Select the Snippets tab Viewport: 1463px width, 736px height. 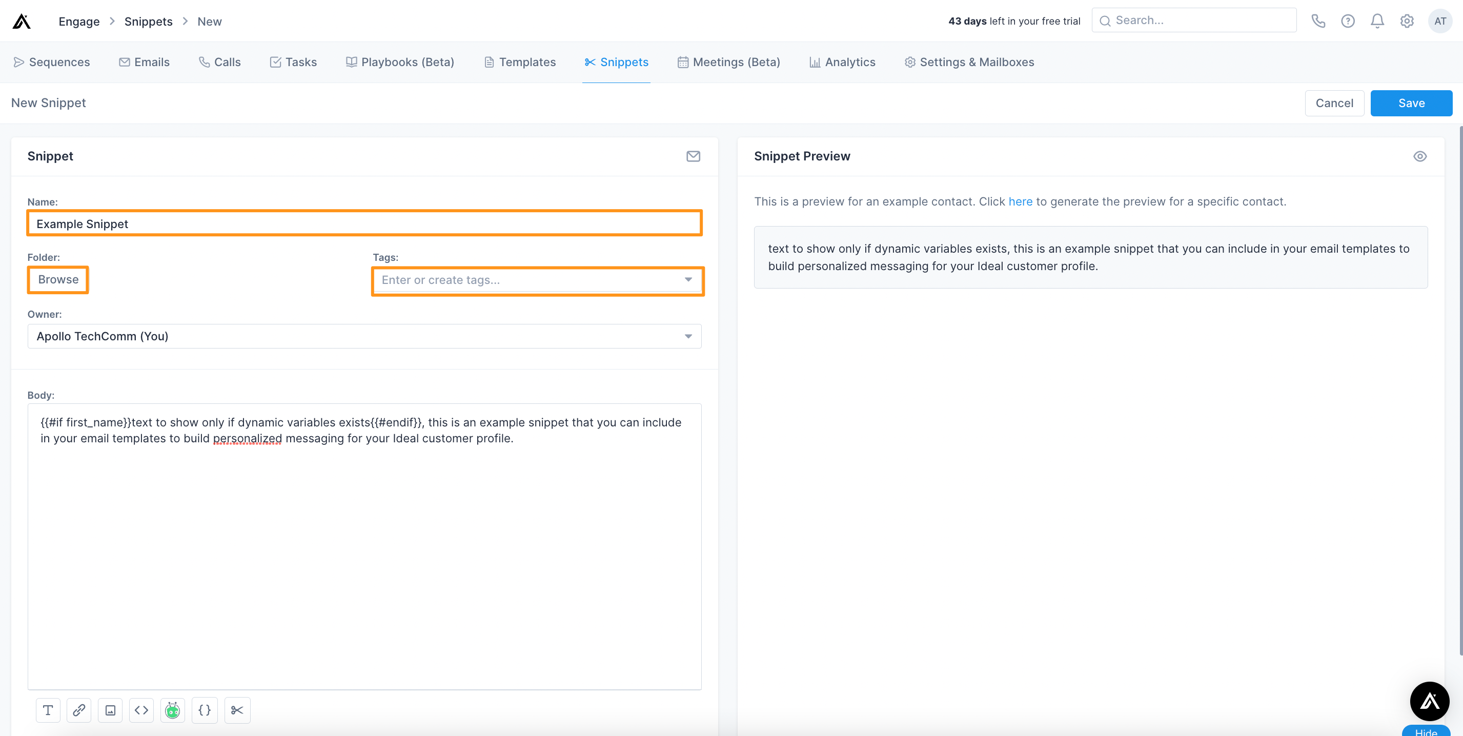pos(616,62)
